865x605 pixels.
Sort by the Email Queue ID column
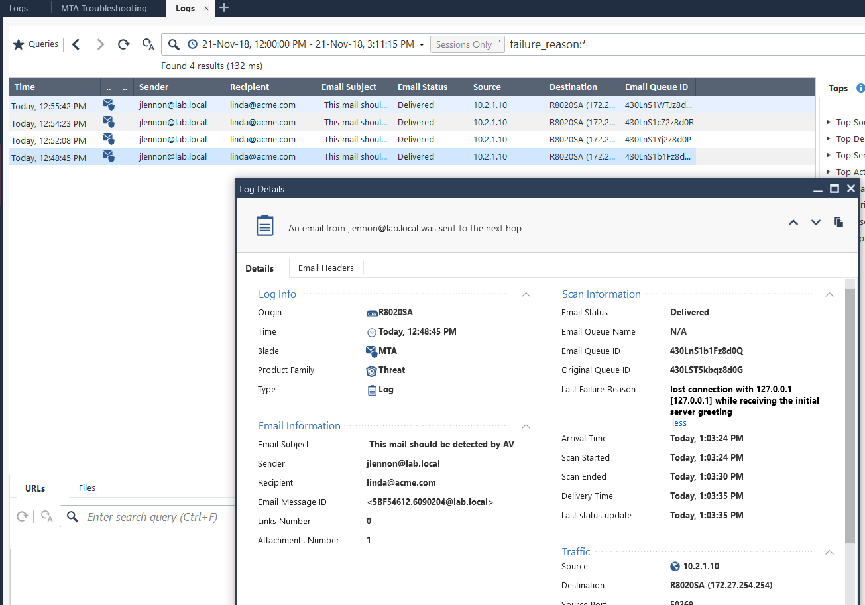click(x=657, y=87)
